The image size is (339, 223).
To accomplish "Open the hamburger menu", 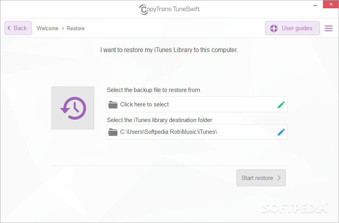I will [x=328, y=28].
